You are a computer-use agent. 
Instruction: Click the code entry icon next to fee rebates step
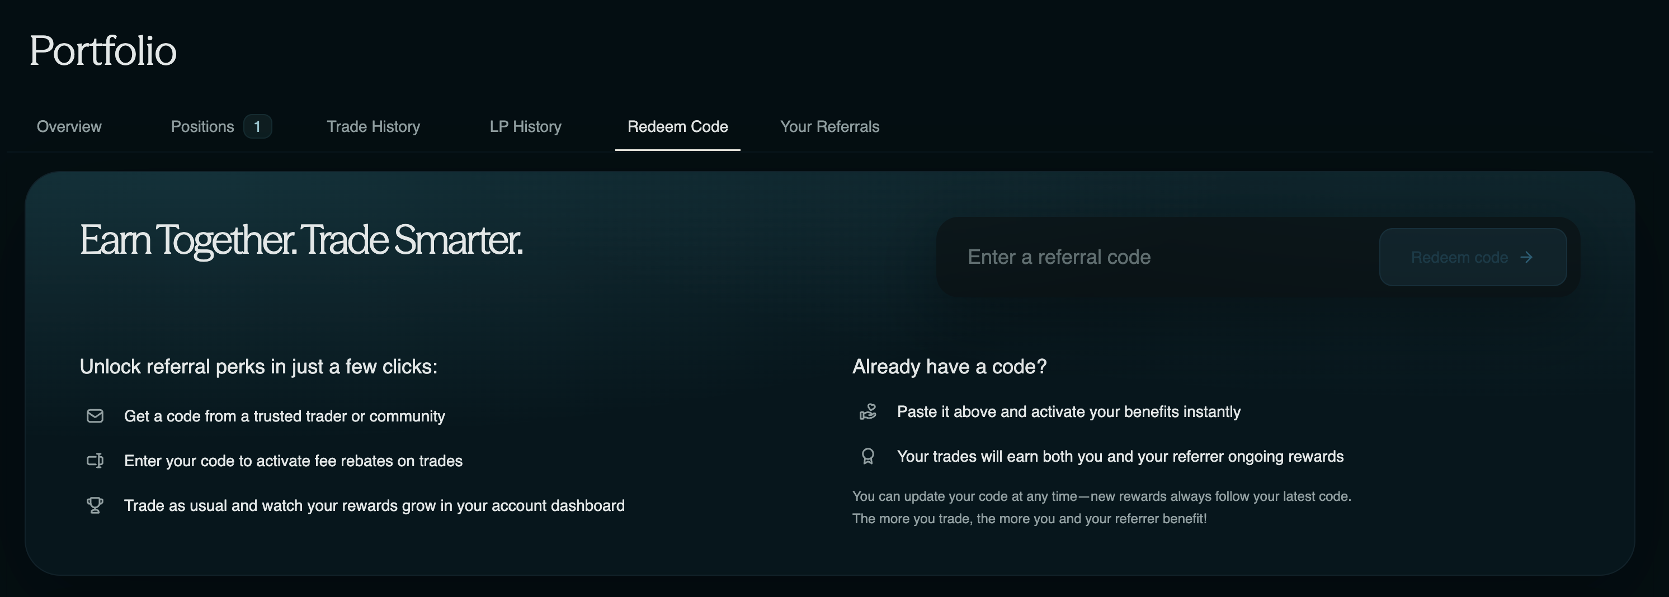point(95,461)
